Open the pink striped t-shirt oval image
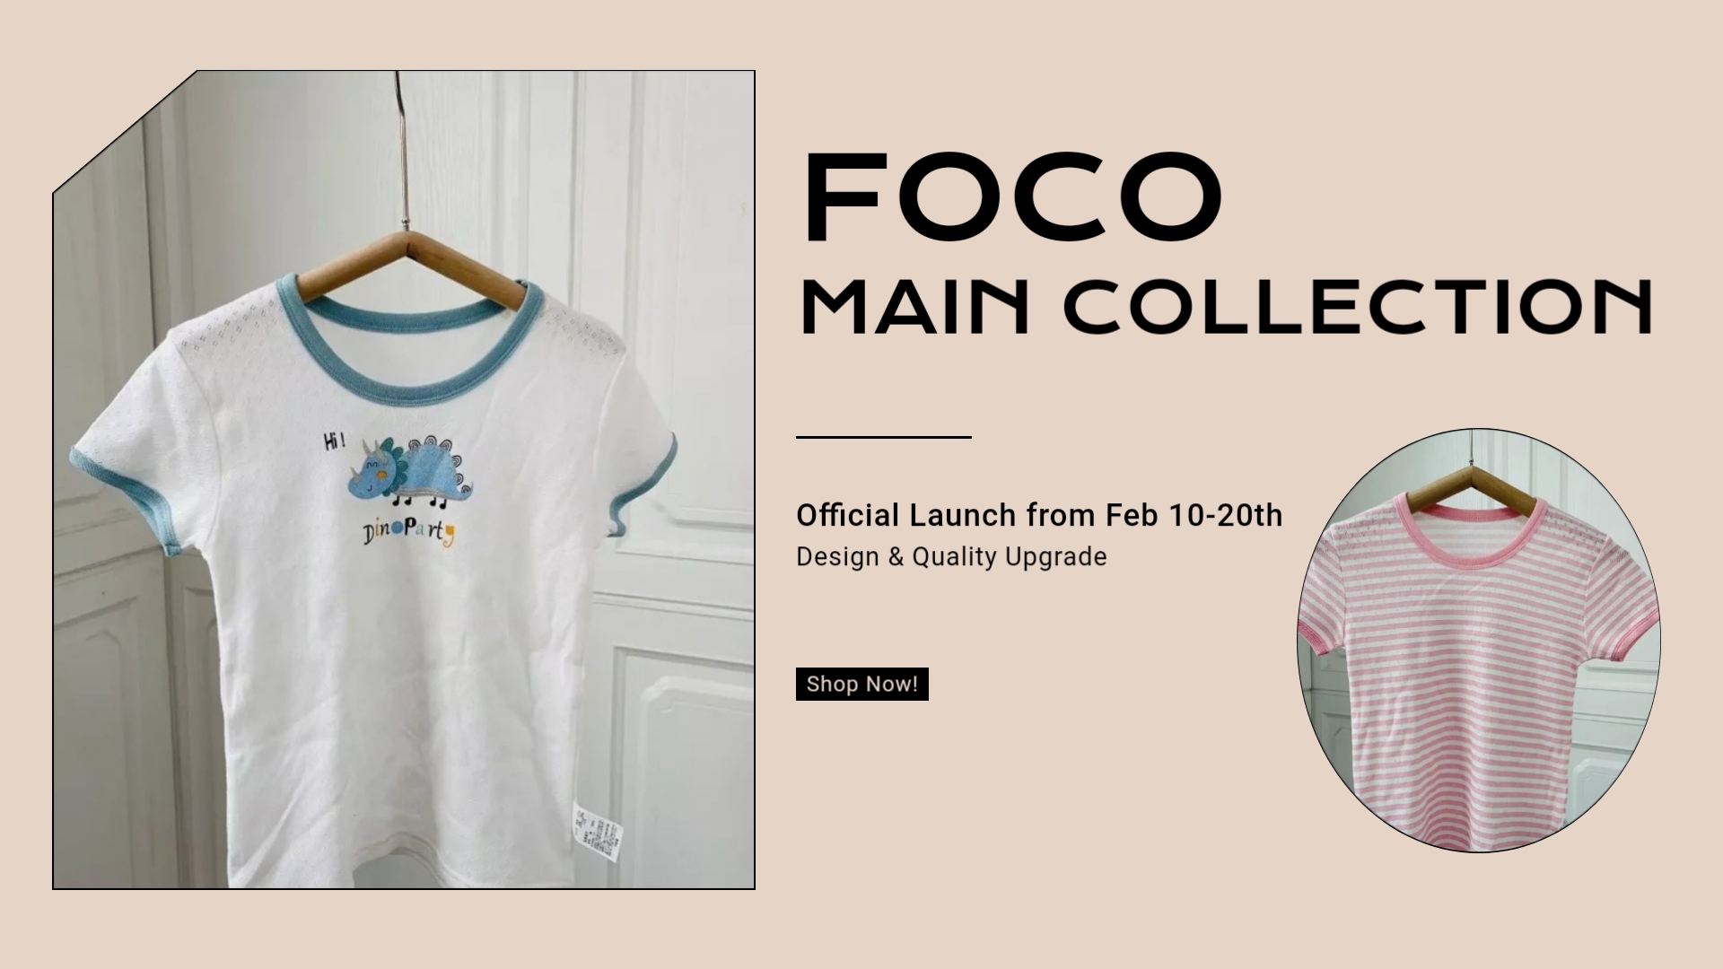 click(x=1479, y=641)
